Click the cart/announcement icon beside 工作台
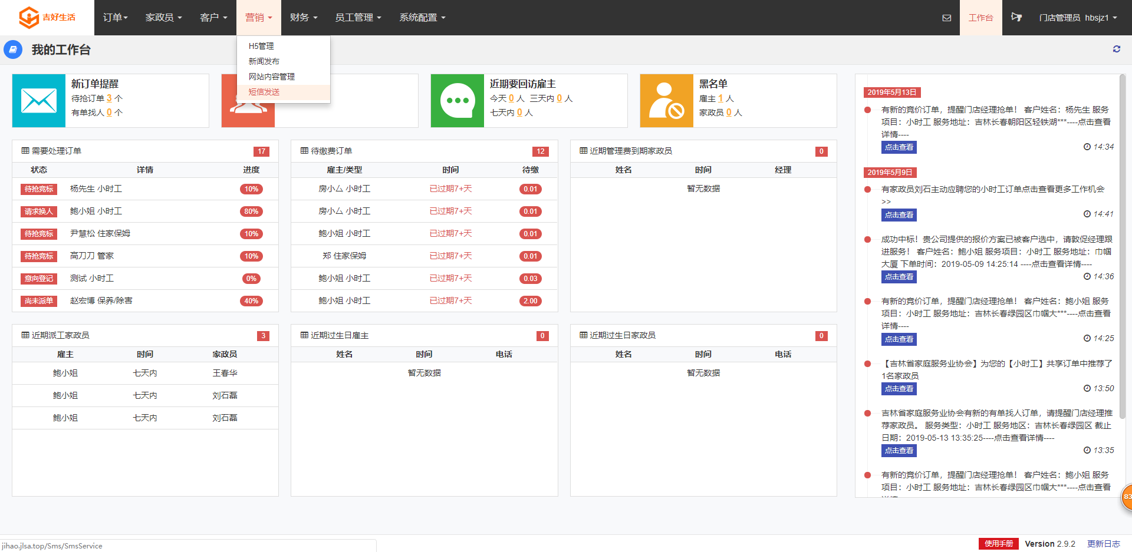The height and width of the screenshot is (552, 1132). coord(1016,17)
